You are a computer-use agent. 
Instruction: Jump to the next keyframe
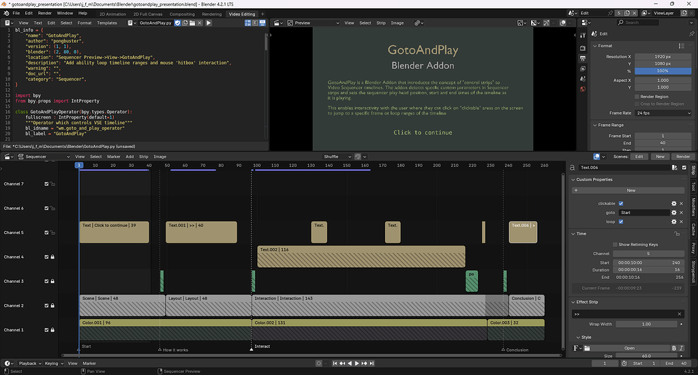365,363
